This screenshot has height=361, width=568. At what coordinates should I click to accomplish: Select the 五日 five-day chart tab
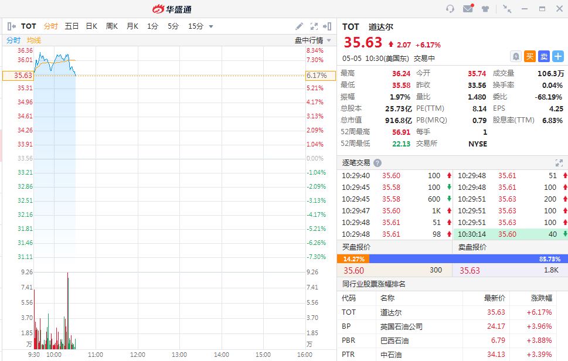[x=72, y=26]
